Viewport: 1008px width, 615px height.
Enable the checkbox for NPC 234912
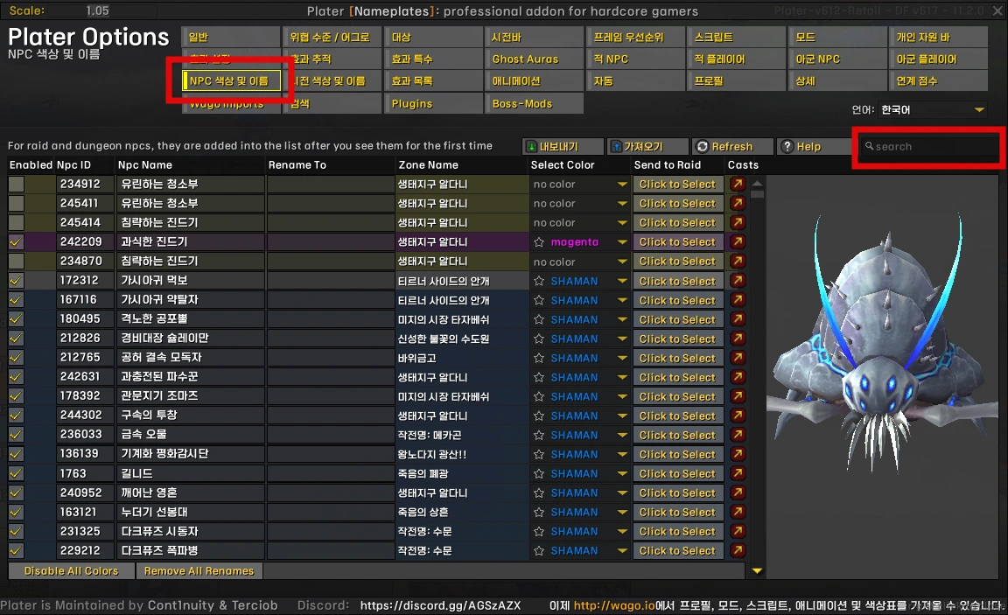16,185
